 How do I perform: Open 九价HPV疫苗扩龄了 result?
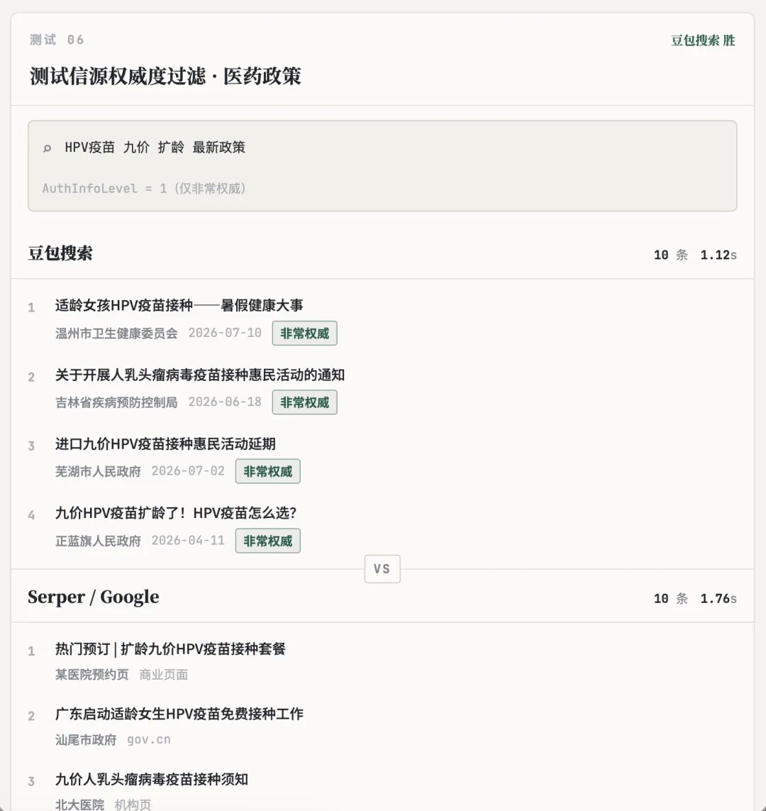pyautogui.click(x=176, y=513)
